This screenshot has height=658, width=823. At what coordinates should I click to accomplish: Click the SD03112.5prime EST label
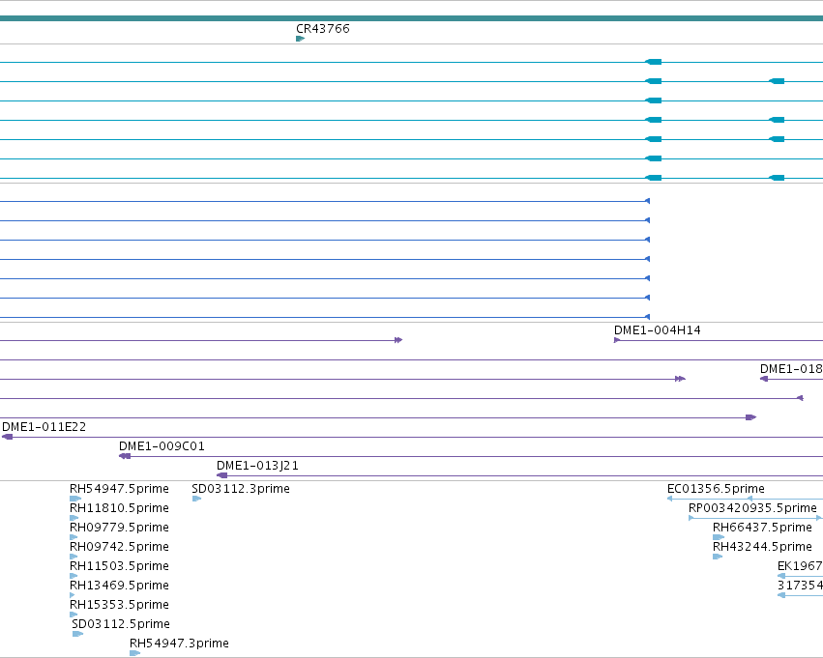point(121,624)
